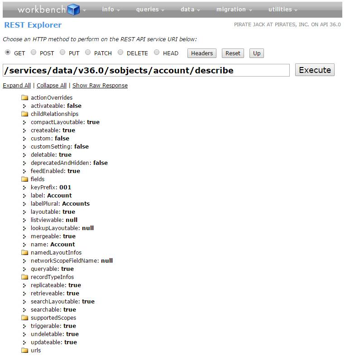This screenshot has width=345, height=356.
Task: Click the 'replicateable: true' row
Action: [56, 285]
